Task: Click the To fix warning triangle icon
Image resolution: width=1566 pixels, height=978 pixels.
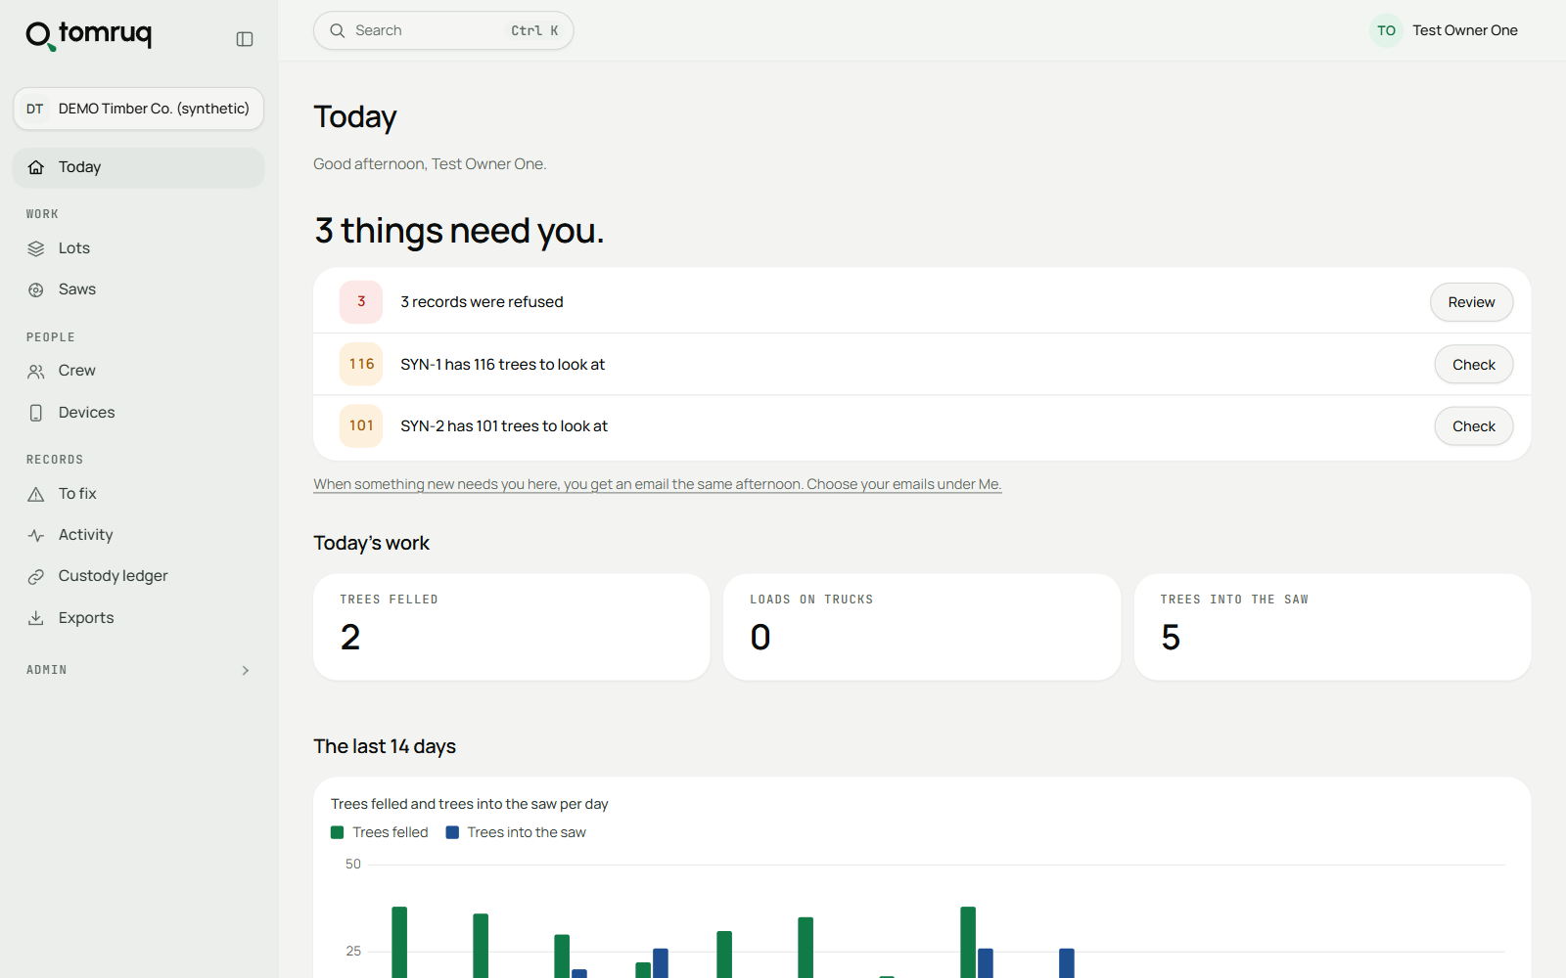Action: [36, 494]
